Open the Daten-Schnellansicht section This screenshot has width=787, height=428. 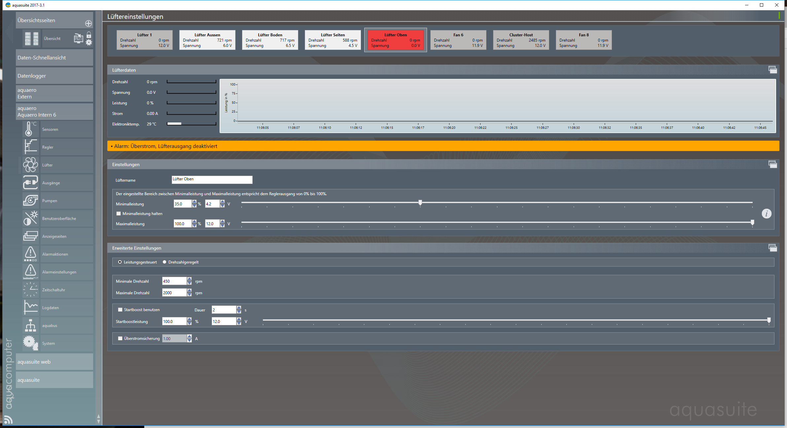click(54, 57)
